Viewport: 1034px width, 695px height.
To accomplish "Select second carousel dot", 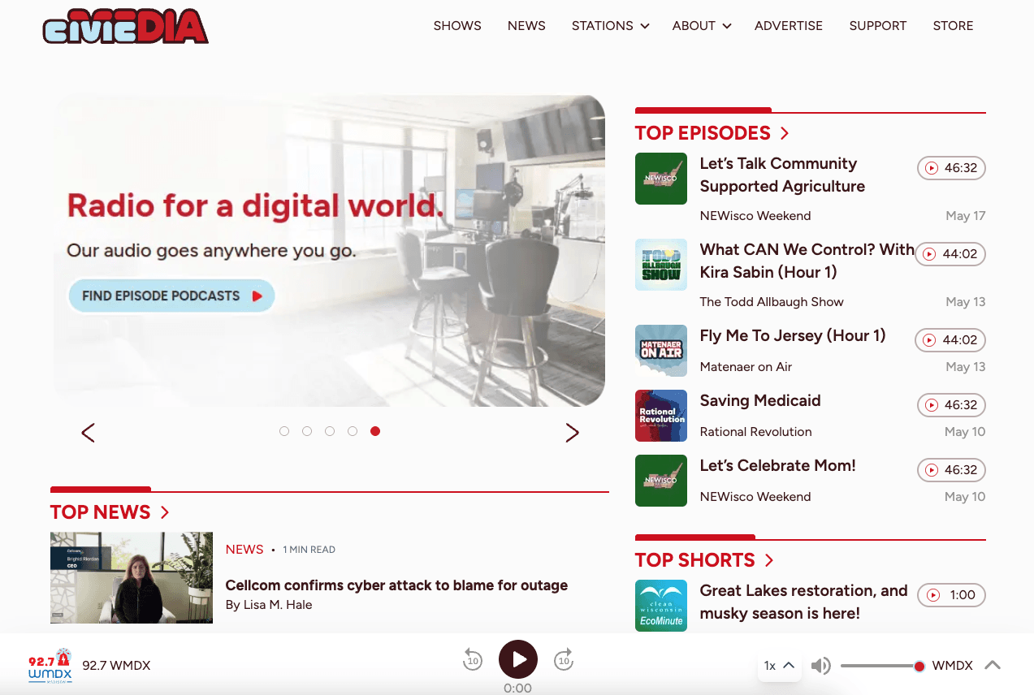I will [307, 431].
